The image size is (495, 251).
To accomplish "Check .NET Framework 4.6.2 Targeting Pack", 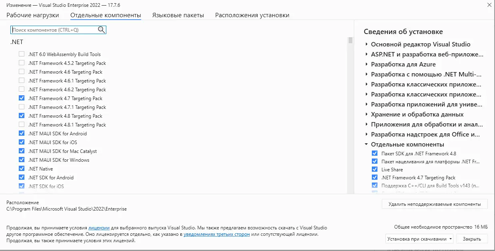I will (22, 89).
